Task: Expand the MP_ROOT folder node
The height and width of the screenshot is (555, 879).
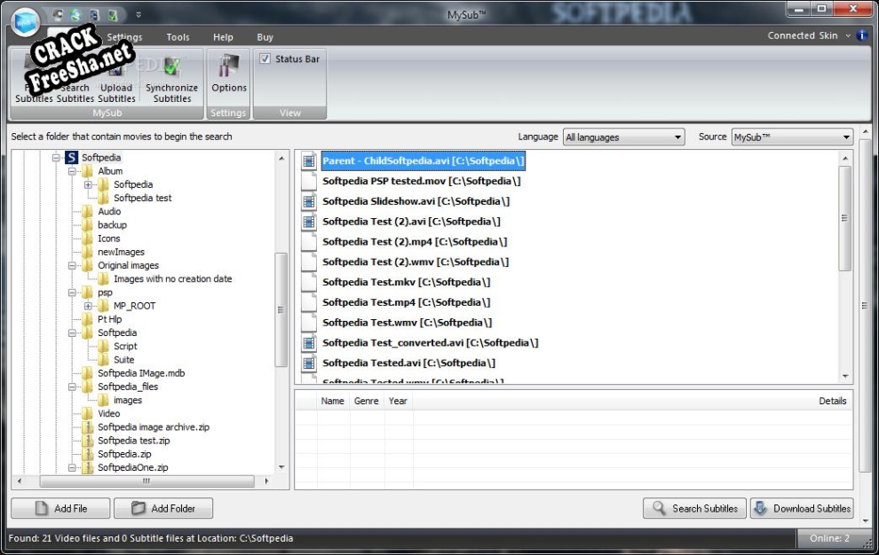Action: [x=89, y=306]
